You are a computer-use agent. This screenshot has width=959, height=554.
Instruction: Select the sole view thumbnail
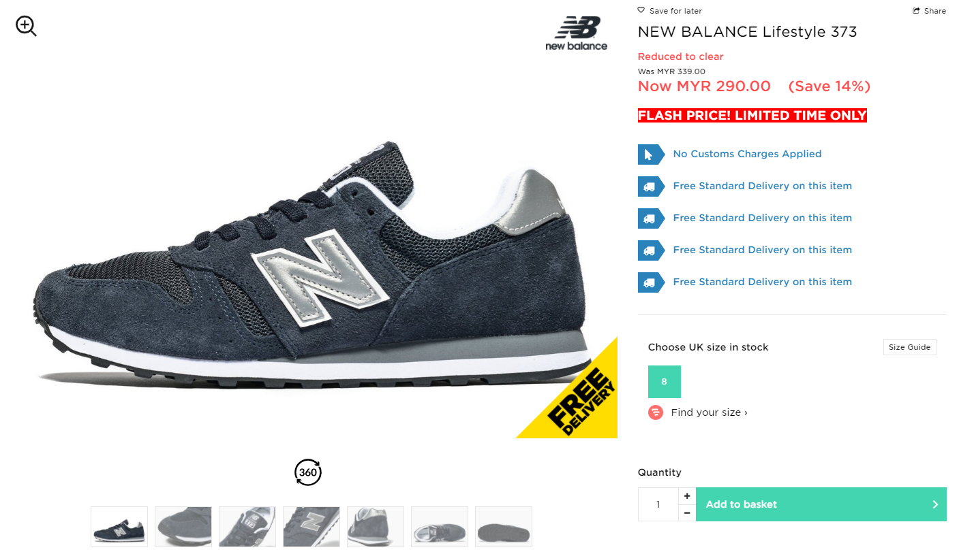pyautogui.click(x=504, y=527)
